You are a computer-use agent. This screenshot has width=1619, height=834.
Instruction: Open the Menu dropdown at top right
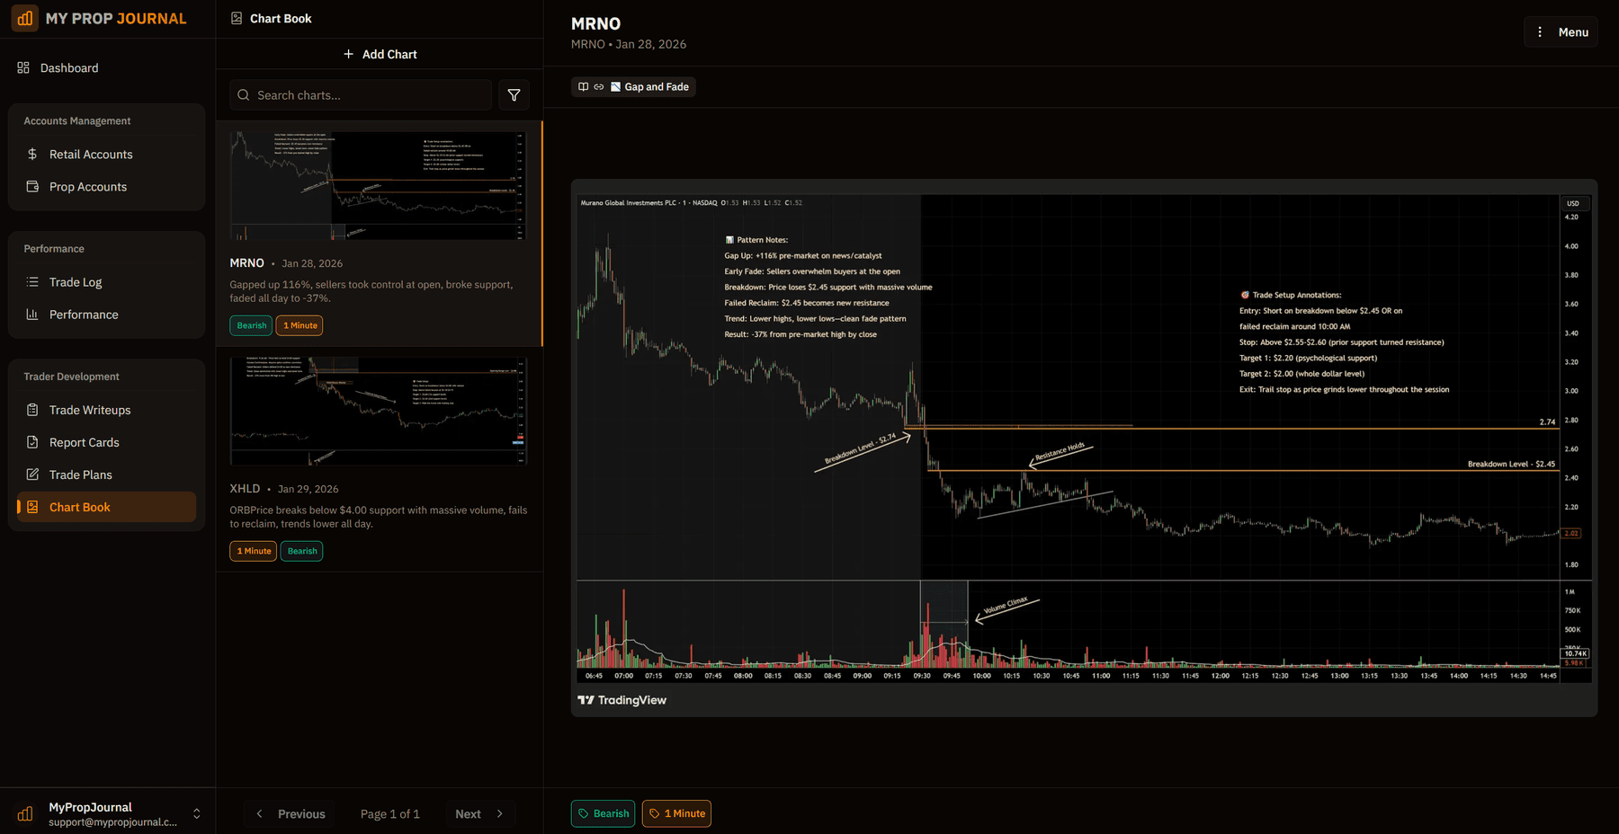[1561, 31]
